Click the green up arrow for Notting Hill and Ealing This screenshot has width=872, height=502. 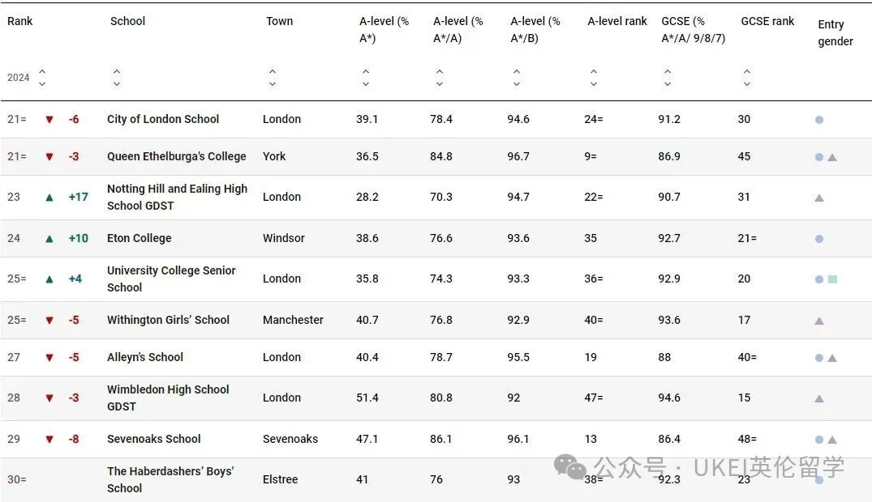[49, 198]
